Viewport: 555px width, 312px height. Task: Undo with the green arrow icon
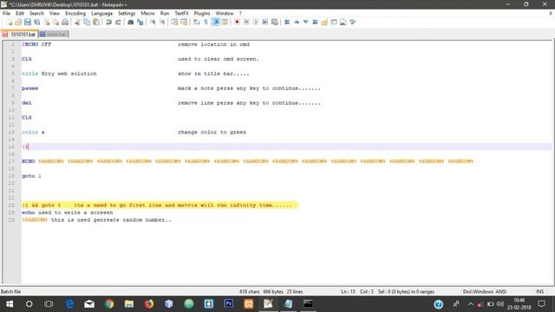click(108, 23)
